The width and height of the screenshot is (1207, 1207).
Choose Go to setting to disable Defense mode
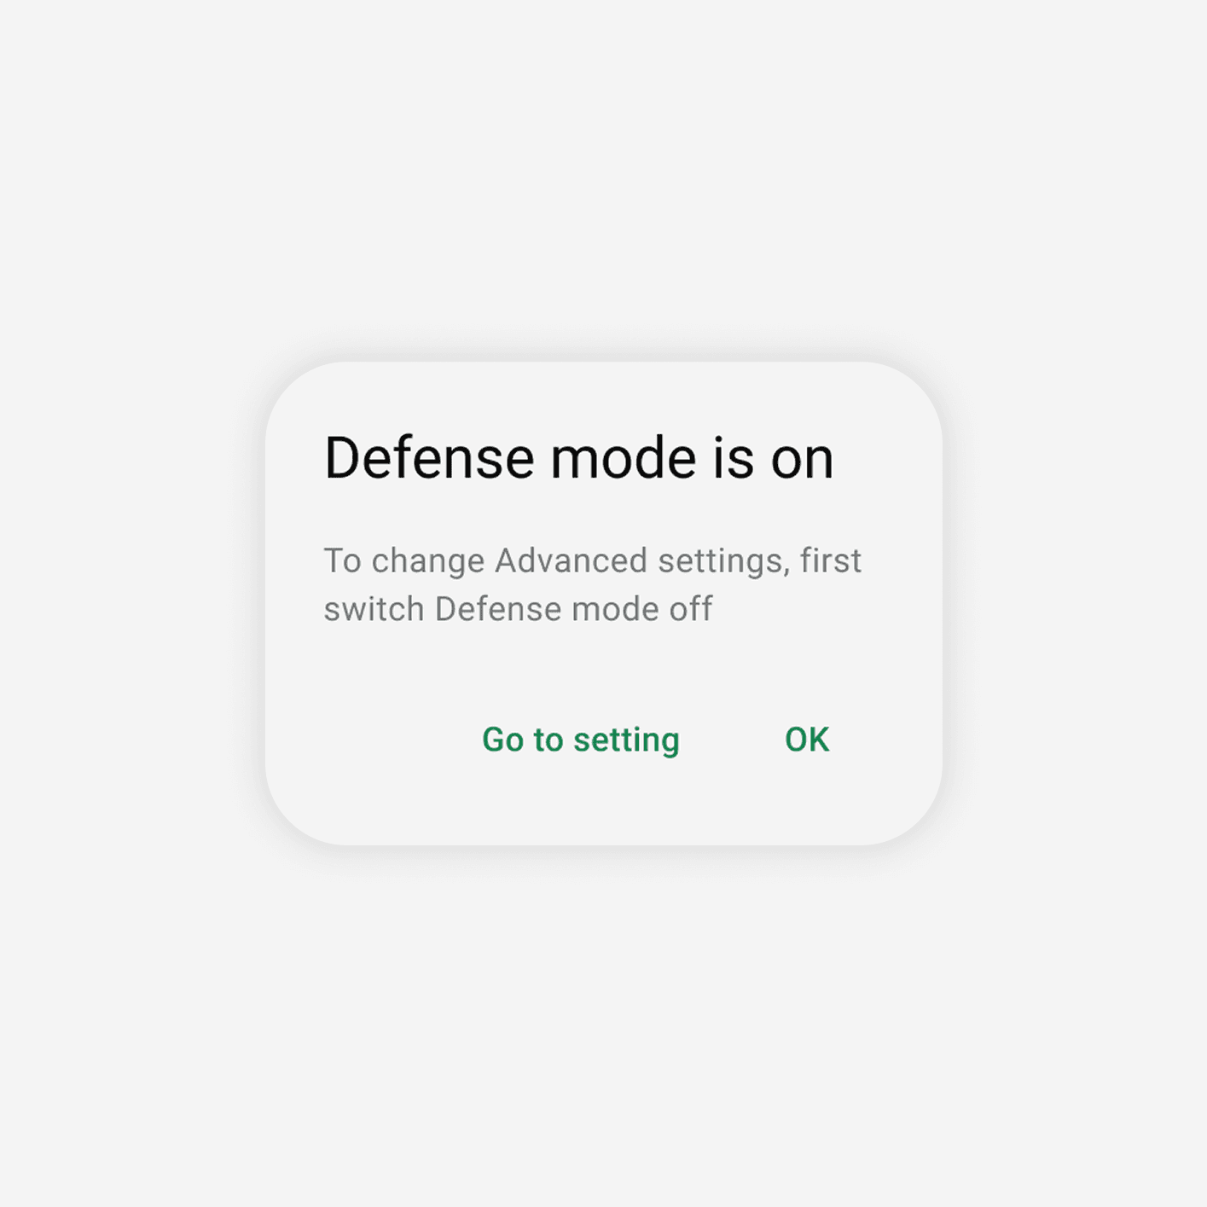pyautogui.click(x=581, y=740)
